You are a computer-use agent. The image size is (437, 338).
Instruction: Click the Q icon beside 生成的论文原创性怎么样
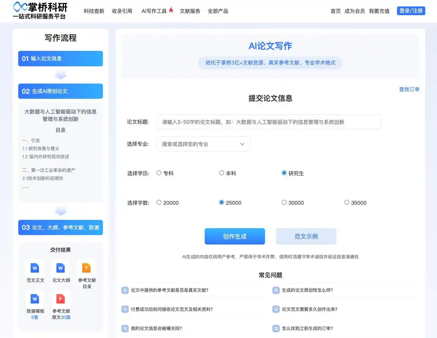(275, 290)
